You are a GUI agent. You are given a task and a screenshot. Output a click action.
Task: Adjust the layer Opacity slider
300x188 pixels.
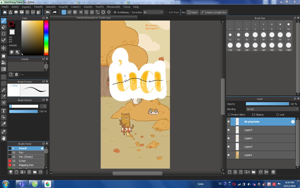click(267, 104)
